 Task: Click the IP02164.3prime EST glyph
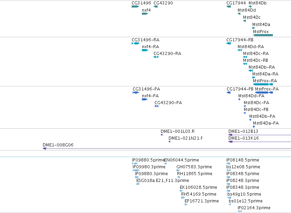[x=240, y=211]
